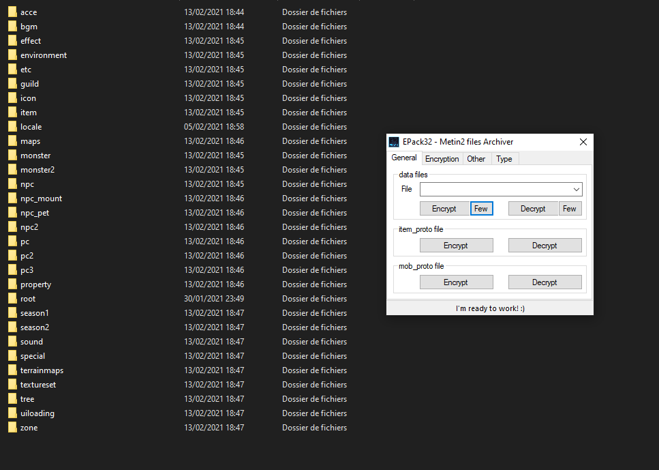Select the environment folder icon
Viewport: 659px width, 470px height.
coord(13,55)
